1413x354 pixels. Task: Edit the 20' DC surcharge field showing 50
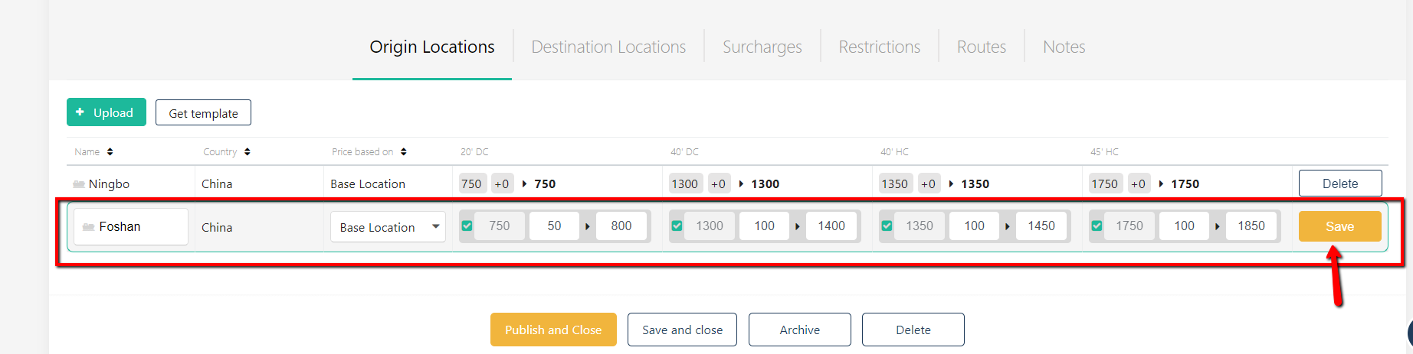point(554,226)
